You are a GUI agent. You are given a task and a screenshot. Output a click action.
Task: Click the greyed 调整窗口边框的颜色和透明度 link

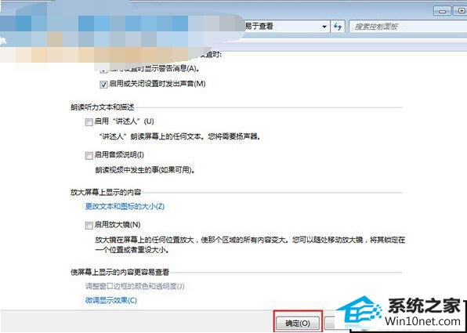pos(135,287)
